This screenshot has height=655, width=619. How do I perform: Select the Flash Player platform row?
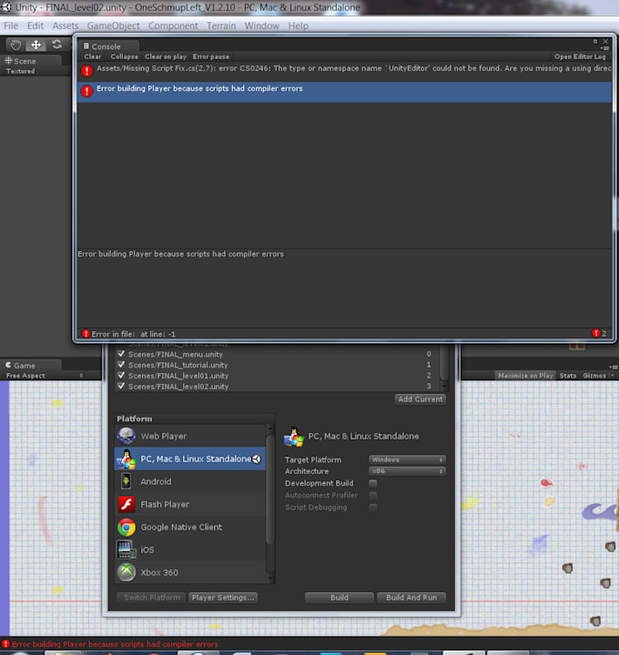190,504
